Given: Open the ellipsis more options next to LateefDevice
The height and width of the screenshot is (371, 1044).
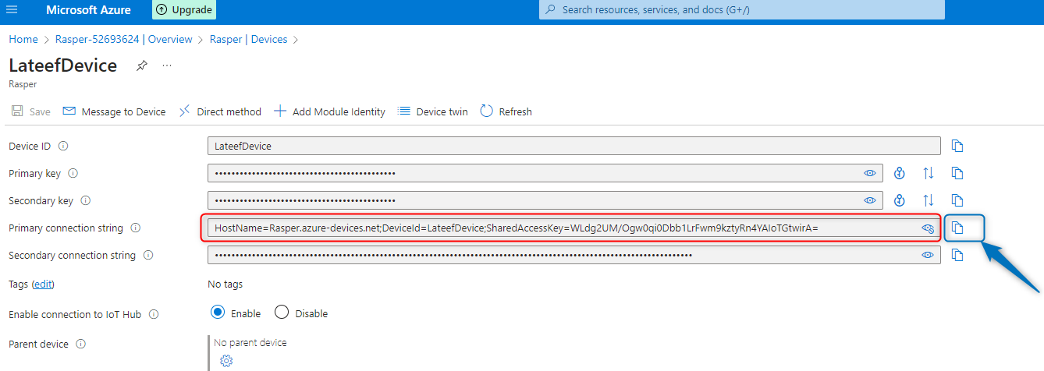Looking at the screenshot, I should point(167,66).
